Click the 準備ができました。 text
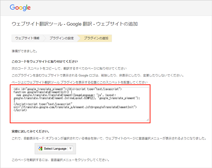The width and height of the screenshot is (212, 168). (25, 51)
